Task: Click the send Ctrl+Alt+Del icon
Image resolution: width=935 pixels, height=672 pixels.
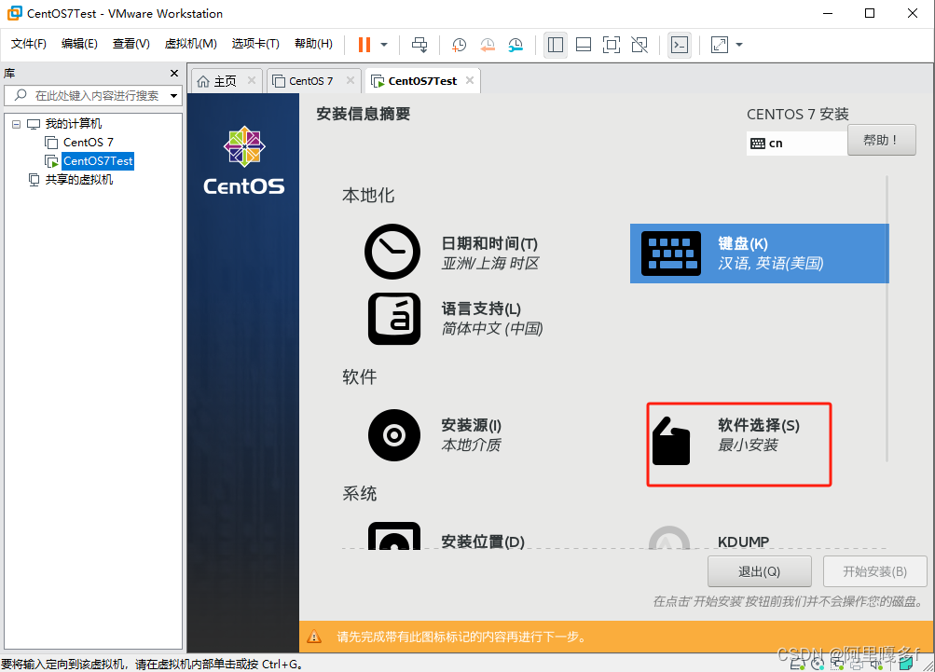Action: click(x=419, y=44)
